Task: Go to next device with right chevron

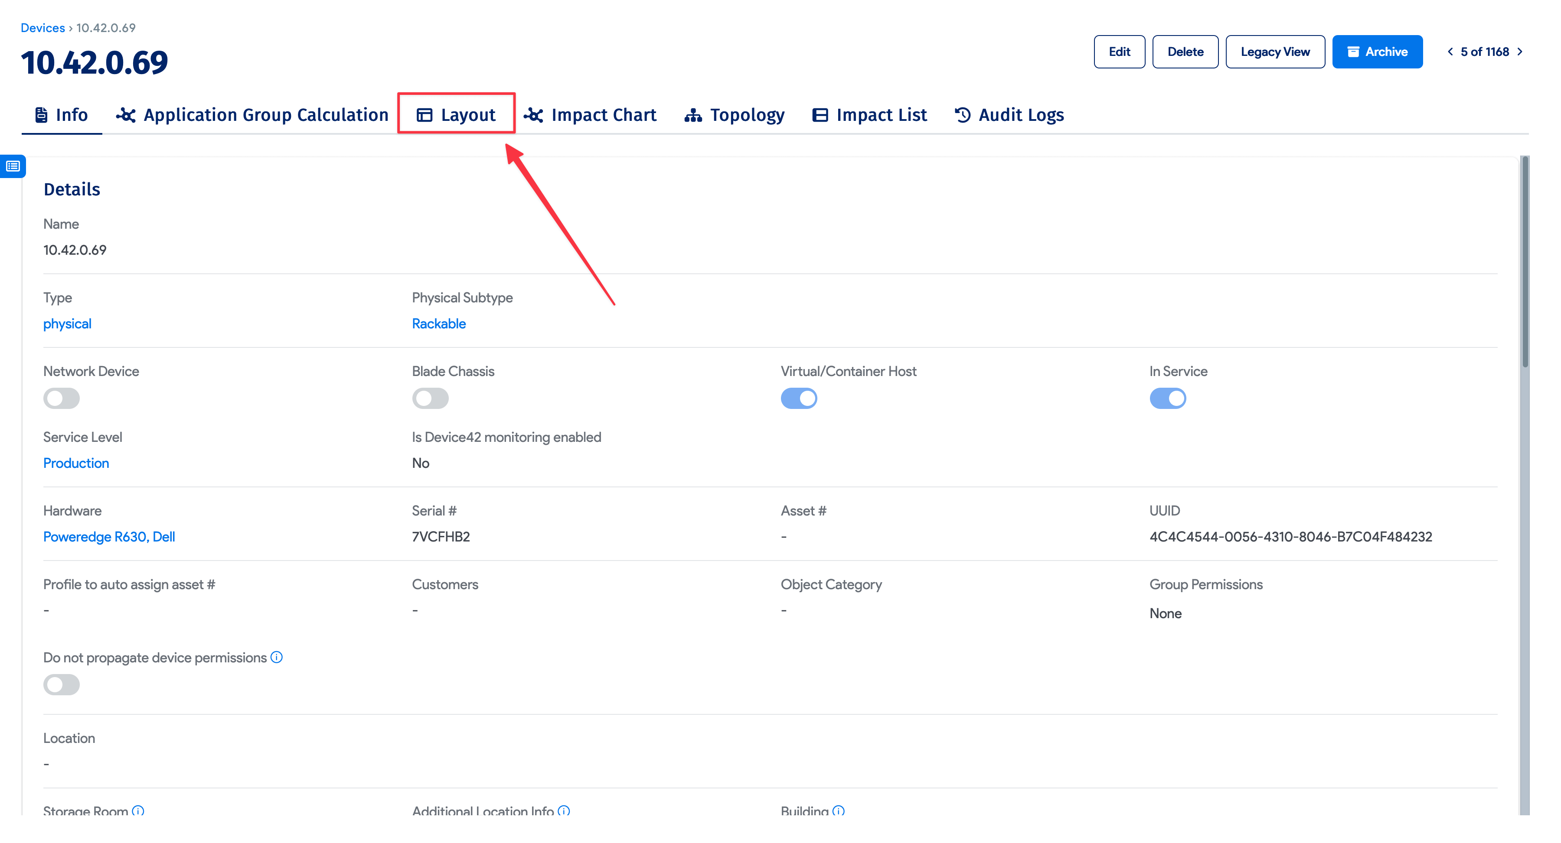Action: [1520, 52]
